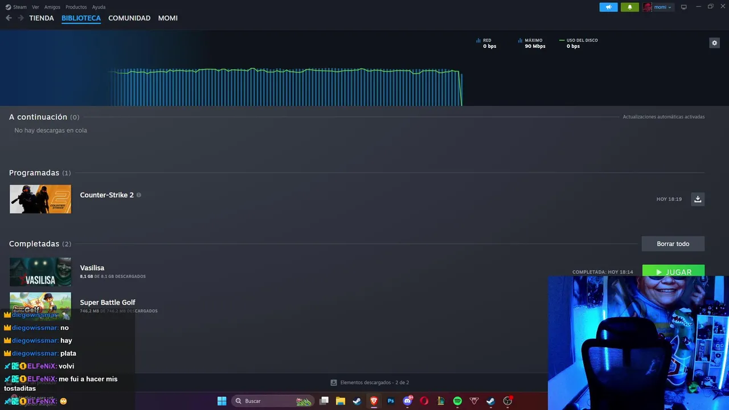Screen dimensions: 729x410
Task: Click the 'Programadas' section heading
Action: (x=34, y=173)
